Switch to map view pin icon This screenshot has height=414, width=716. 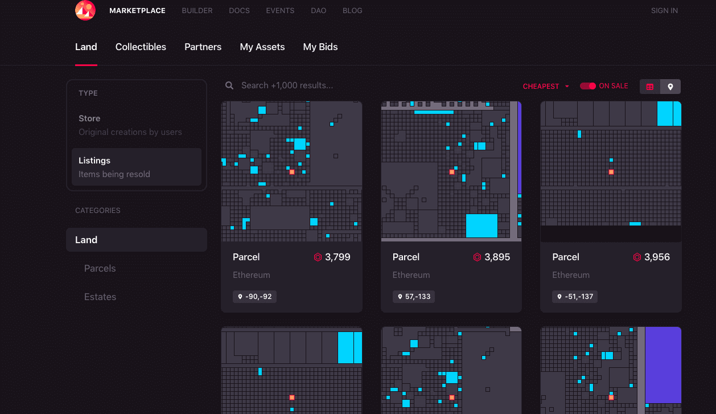[670, 87]
